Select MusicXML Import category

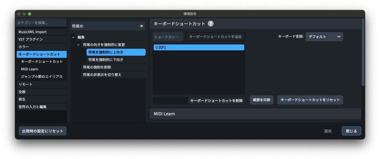point(41,32)
